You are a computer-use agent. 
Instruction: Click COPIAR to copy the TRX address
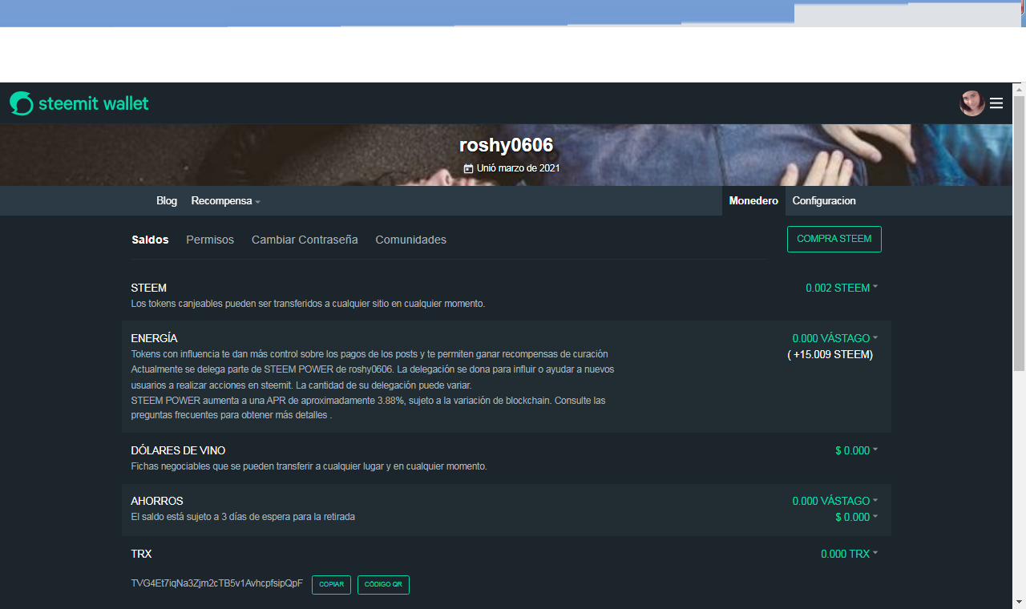click(x=331, y=585)
